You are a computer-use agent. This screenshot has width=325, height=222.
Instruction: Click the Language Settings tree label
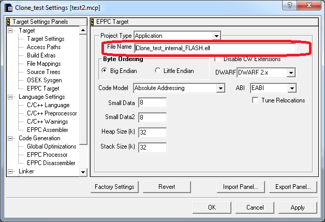[42, 97]
